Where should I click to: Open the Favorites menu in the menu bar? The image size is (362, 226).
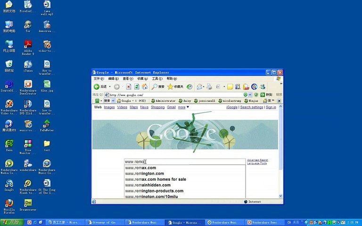(142, 79)
